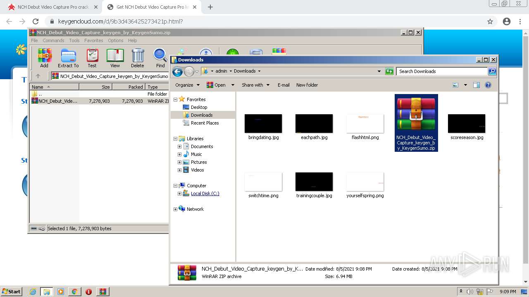Expand the Local Disk (C:) node
The width and height of the screenshot is (529, 297).
(179, 193)
